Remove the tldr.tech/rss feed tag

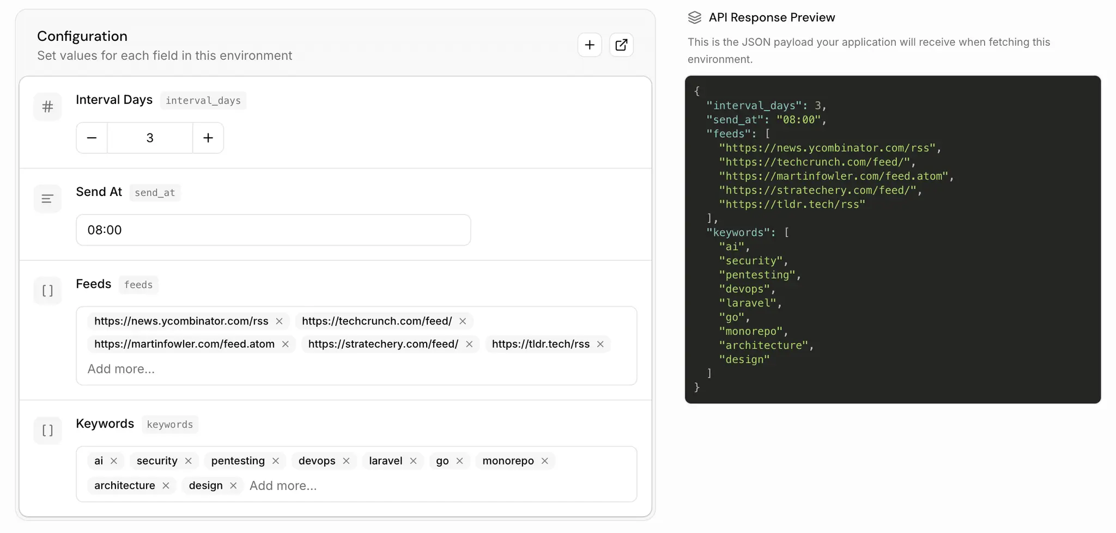600,344
